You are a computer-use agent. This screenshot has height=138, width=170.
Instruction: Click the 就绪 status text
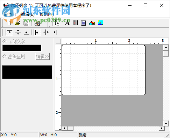83,135
